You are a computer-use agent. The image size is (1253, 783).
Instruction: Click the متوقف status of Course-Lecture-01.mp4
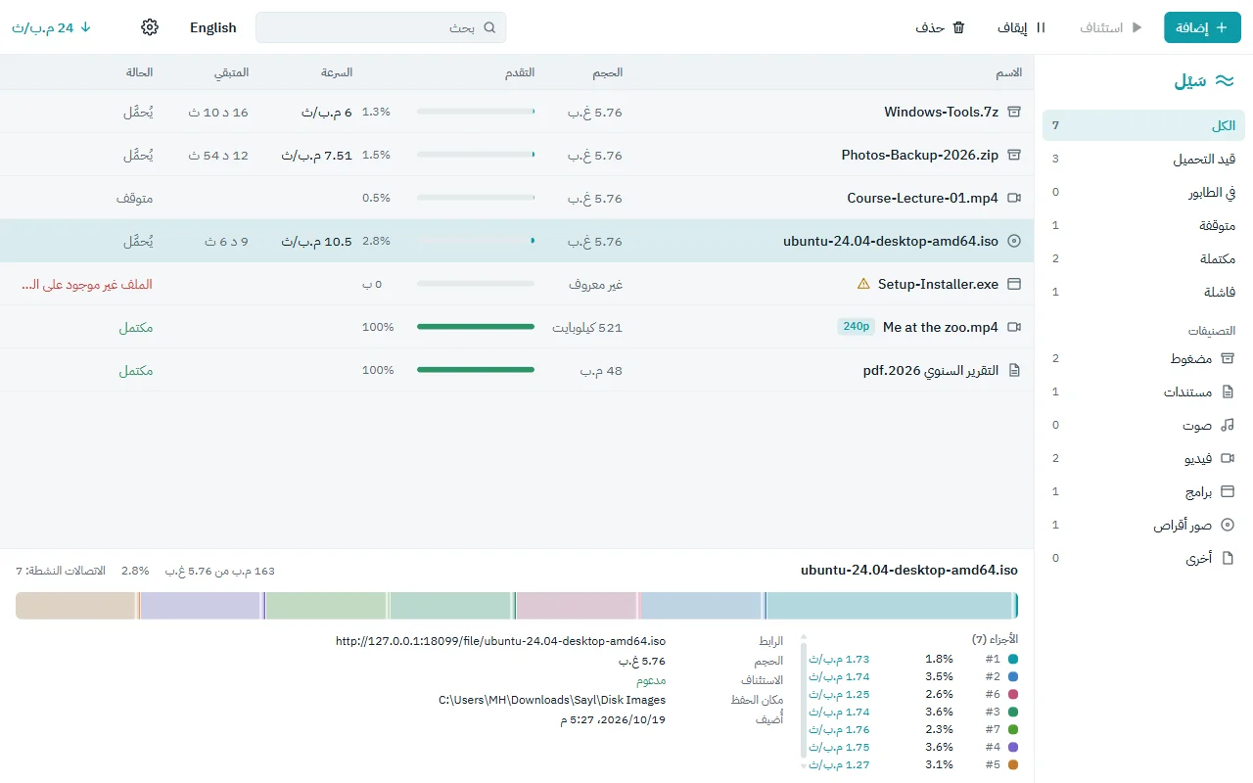pyautogui.click(x=134, y=198)
